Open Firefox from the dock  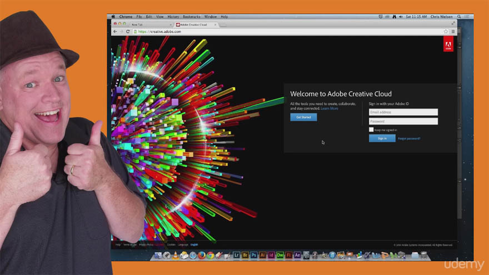202,256
